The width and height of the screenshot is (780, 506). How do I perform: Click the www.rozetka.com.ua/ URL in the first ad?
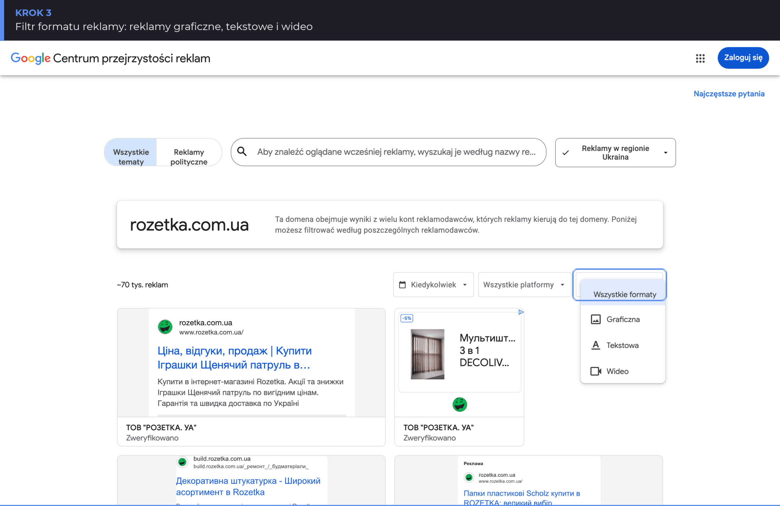[x=211, y=332]
